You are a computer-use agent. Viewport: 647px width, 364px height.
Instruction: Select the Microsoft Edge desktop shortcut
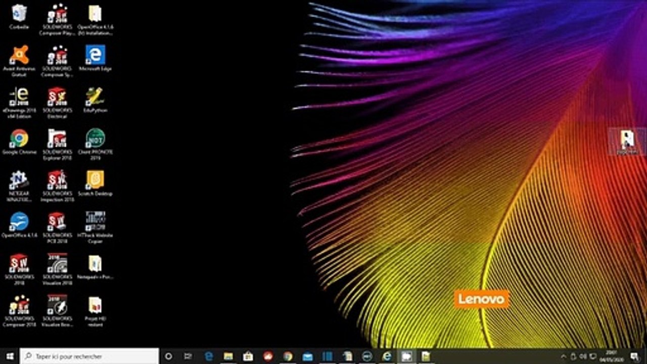coord(95,58)
